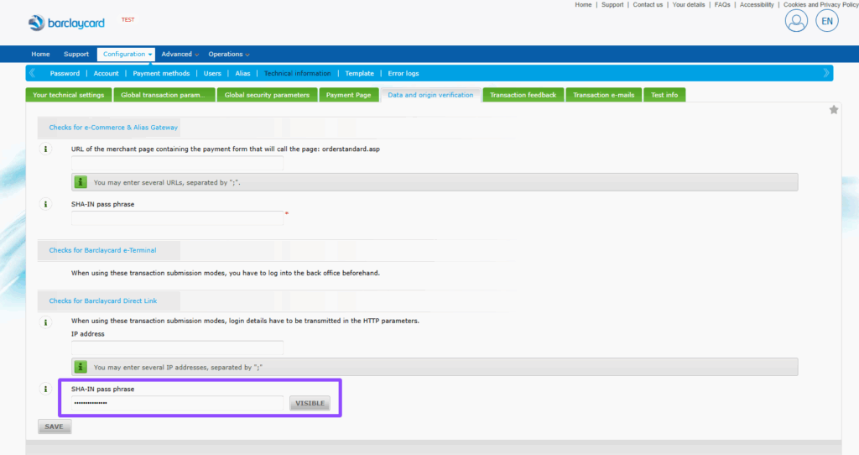Open the Alias submenu item
The width and height of the screenshot is (859, 455).
click(x=242, y=74)
